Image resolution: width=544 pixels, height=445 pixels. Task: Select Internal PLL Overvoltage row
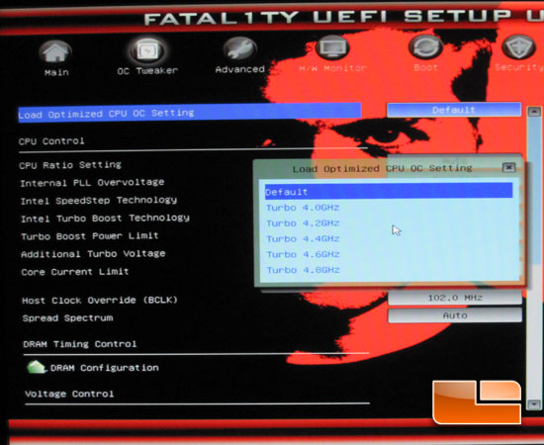point(92,182)
